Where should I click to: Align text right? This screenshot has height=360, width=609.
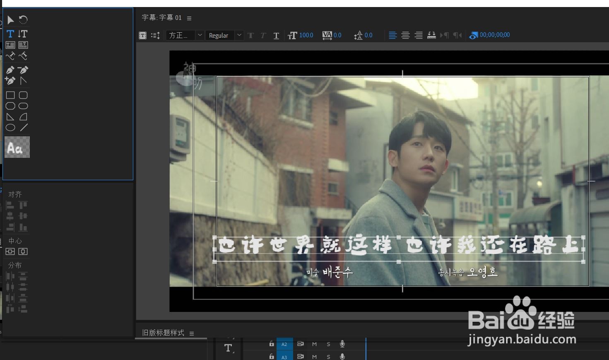(x=419, y=35)
